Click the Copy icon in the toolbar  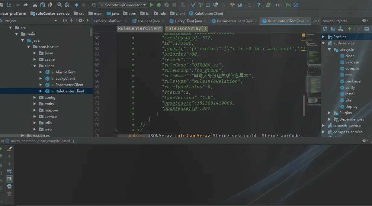43,5
